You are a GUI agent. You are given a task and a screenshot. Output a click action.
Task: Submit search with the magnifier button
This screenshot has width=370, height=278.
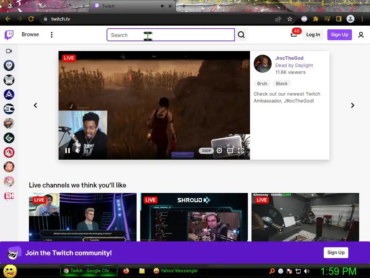point(241,35)
